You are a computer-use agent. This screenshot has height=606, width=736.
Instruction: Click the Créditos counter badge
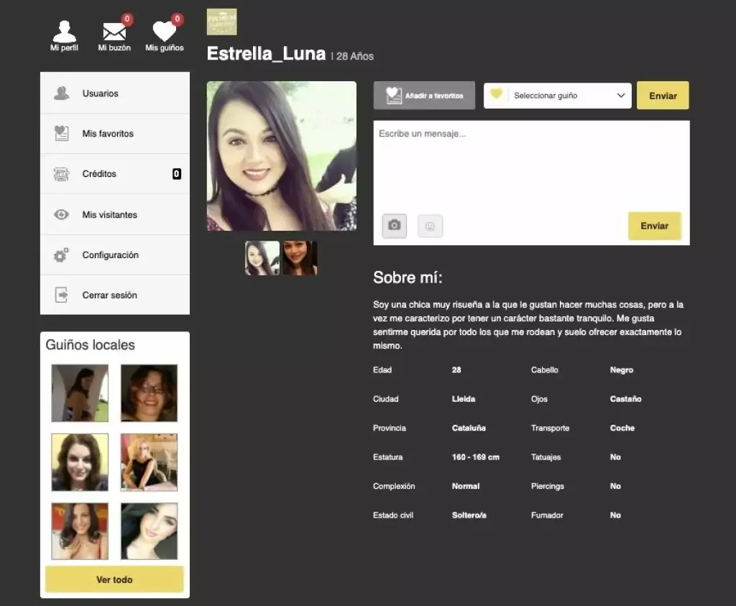[x=177, y=174]
